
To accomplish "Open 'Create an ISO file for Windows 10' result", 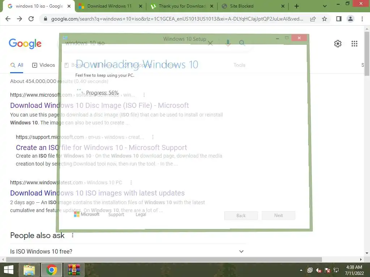I will pyautogui.click(x=101, y=148).
